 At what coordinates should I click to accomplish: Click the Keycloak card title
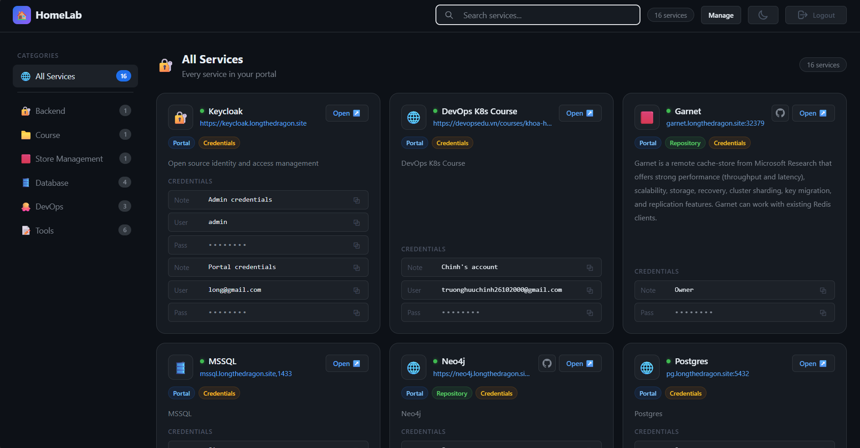(x=225, y=112)
